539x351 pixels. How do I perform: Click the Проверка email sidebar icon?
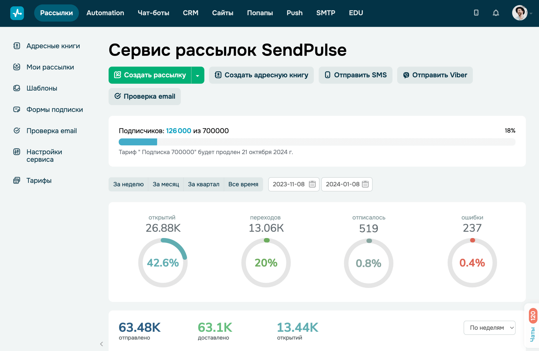point(17,131)
